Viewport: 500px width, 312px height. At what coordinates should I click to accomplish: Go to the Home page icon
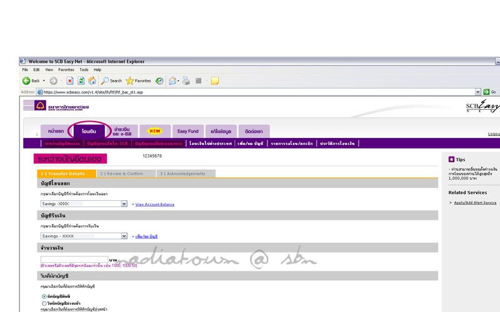coord(92,81)
